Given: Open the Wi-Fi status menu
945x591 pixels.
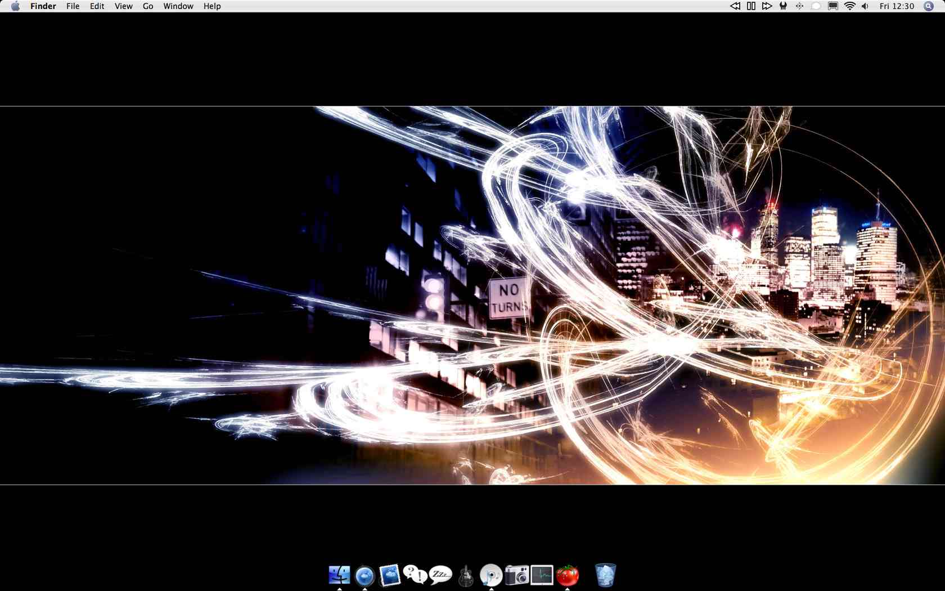Looking at the screenshot, I should coord(850,6).
